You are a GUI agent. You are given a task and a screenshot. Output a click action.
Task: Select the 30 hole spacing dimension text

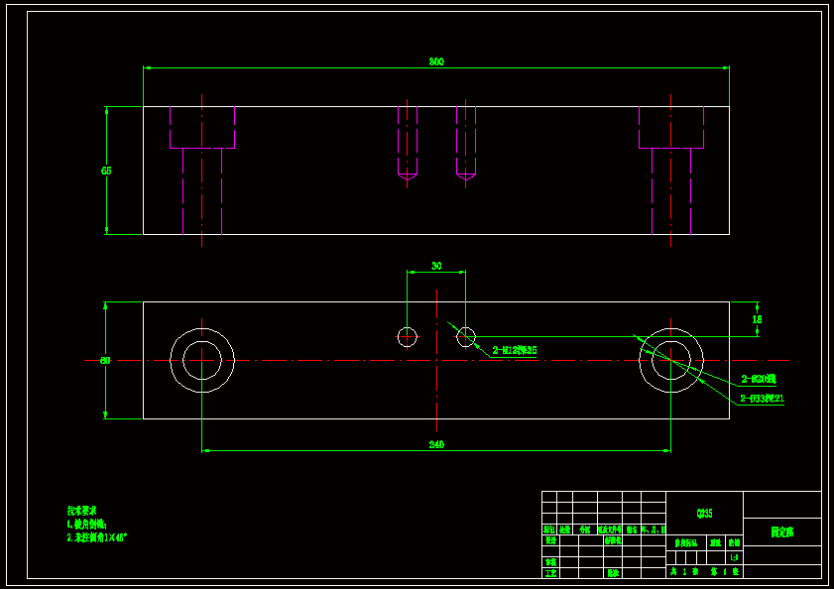pos(436,266)
